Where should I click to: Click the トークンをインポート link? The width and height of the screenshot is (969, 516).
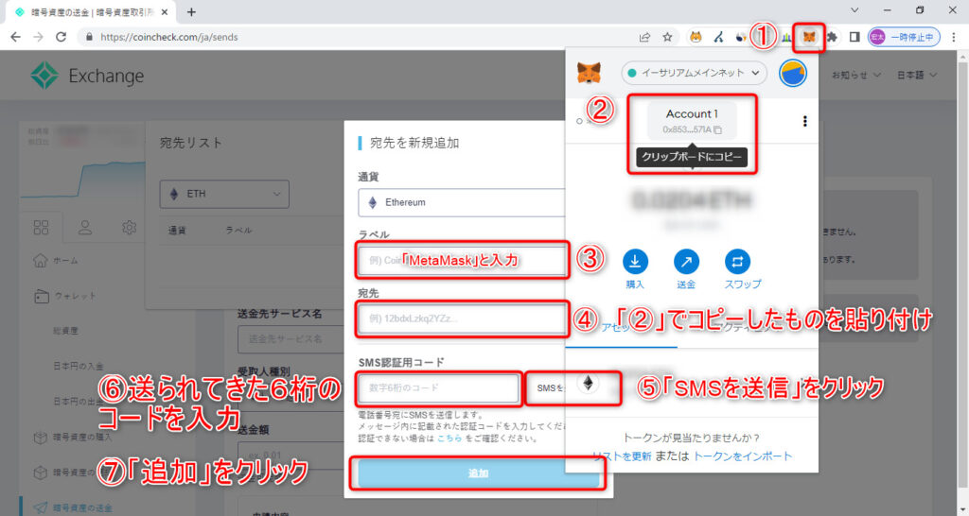click(742, 456)
